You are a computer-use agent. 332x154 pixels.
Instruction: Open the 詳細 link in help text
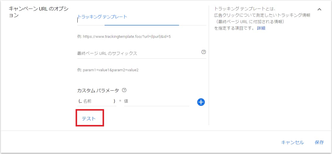pos(261,28)
